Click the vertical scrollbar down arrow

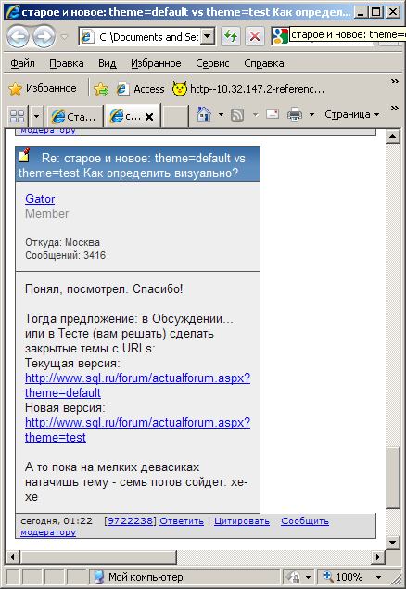[x=392, y=542]
